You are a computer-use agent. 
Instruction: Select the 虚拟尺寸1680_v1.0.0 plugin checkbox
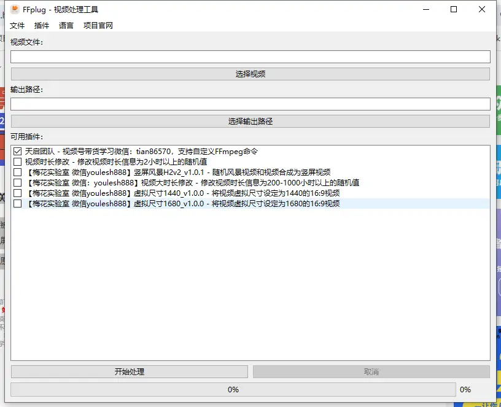[18, 204]
